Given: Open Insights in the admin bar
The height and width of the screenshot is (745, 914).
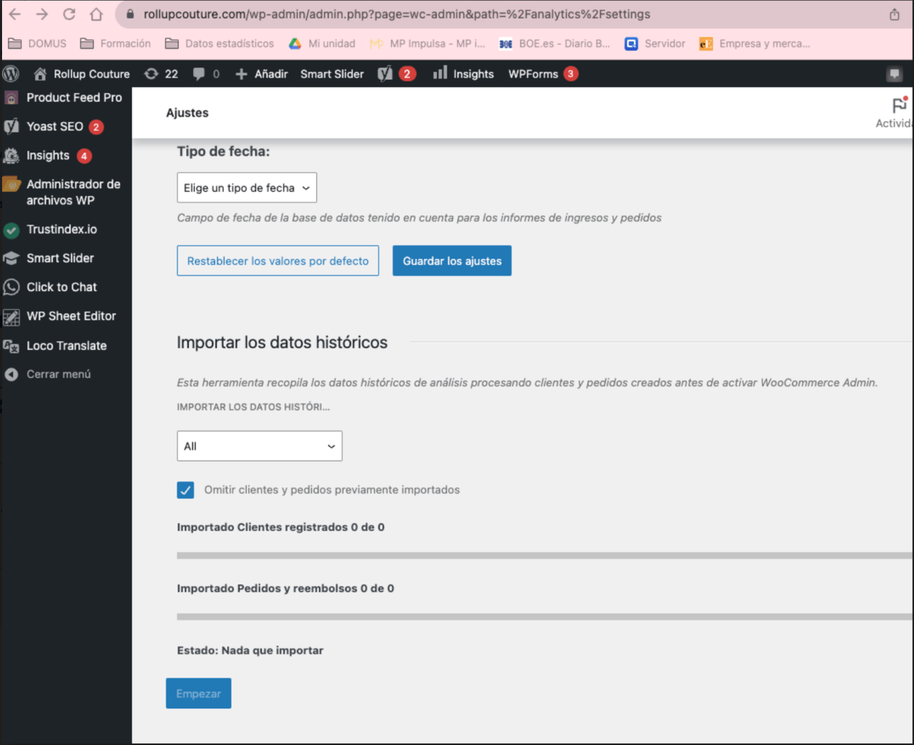Looking at the screenshot, I should click(463, 74).
